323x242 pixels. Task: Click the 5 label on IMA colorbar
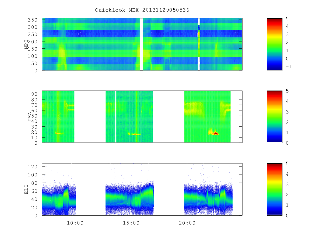[x=287, y=91]
